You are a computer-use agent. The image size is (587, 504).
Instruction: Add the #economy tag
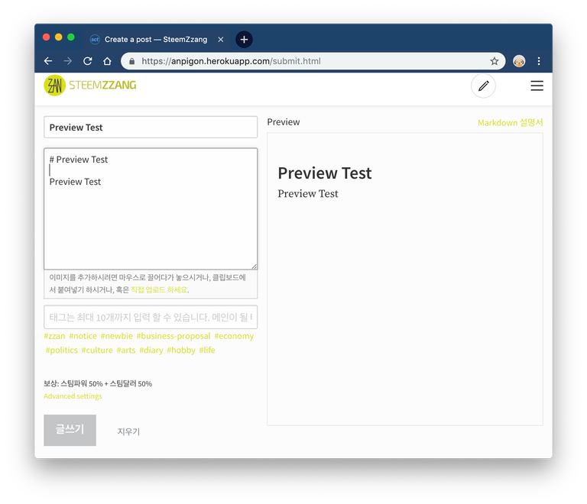pos(234,336)
